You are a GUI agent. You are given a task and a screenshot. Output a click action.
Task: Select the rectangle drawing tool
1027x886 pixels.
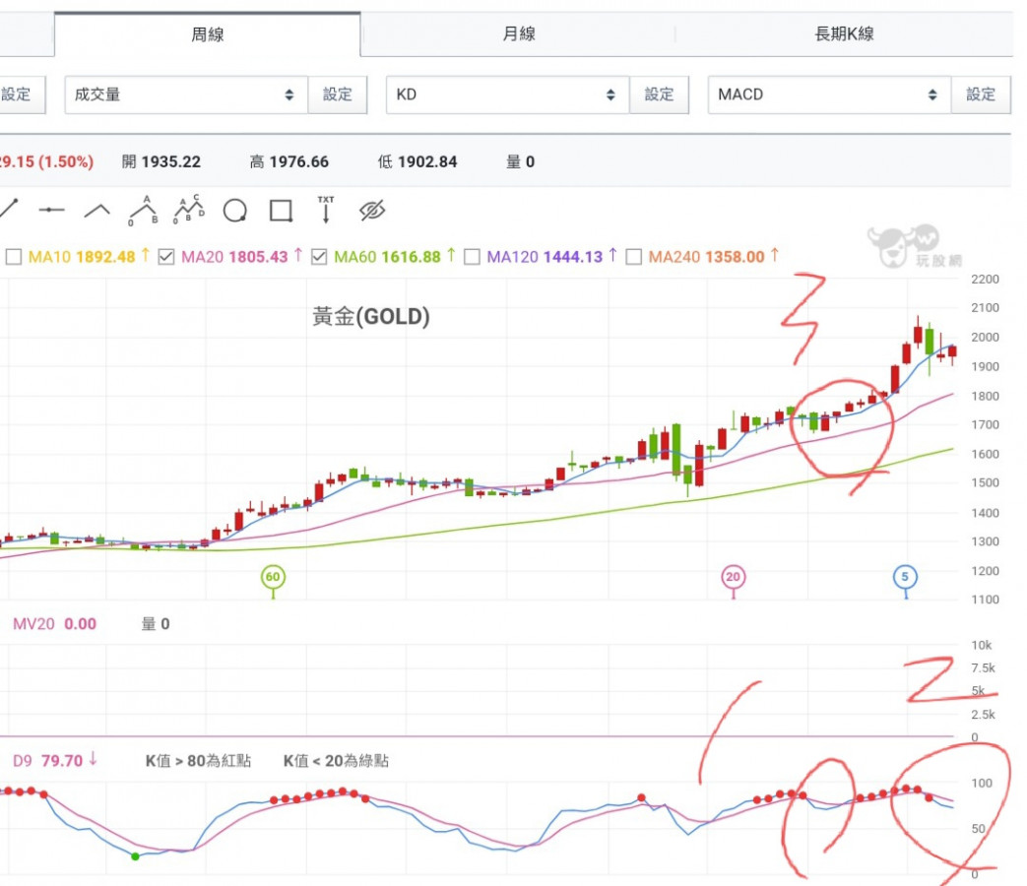[x=281, y=211]
